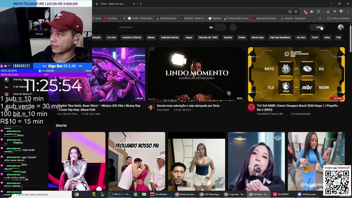Open the 'Todos os favoritos' folder
352x198 pixels.
338,18
